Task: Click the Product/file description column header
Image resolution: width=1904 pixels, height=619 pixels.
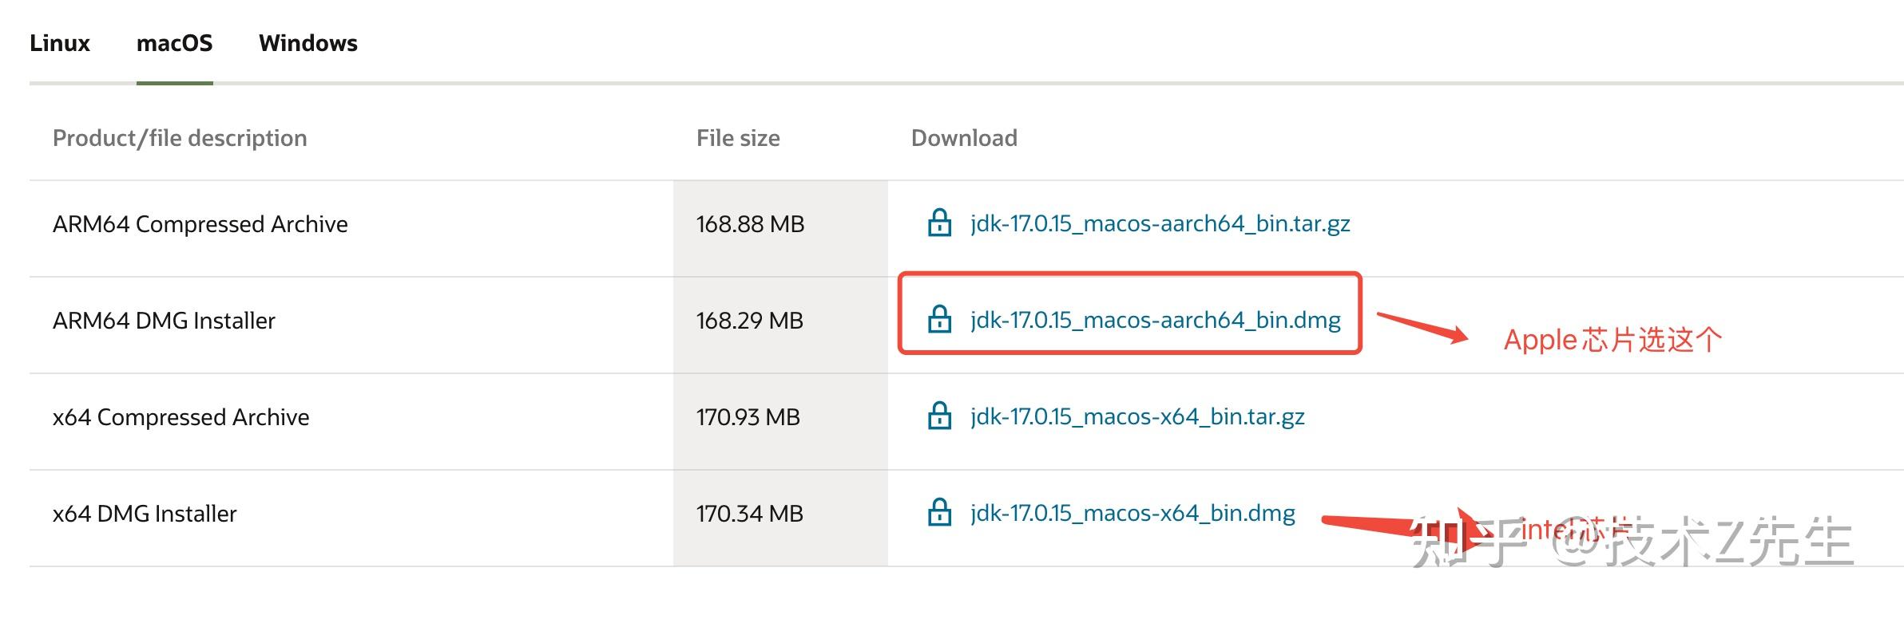Action: tap(180, 138)
